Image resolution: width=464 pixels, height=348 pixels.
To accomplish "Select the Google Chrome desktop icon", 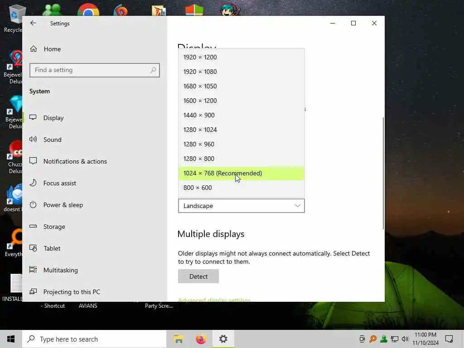I will click(x=88, y=10).
